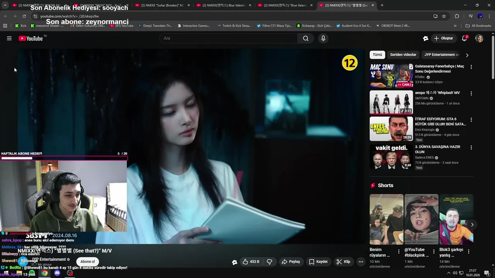Dislike the NMIXX video

pyautogui.click(x=270, y=262)
